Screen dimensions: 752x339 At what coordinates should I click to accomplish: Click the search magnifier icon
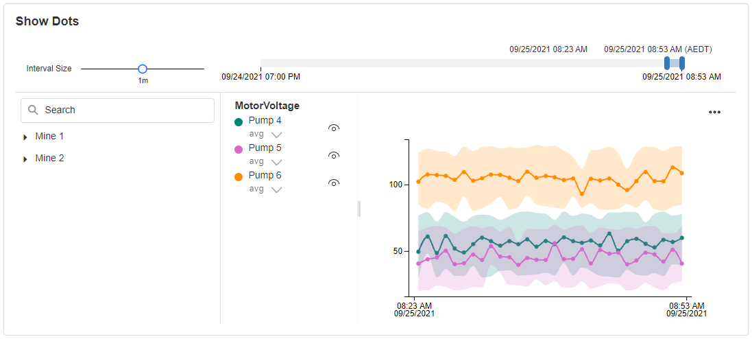(33, 110)
